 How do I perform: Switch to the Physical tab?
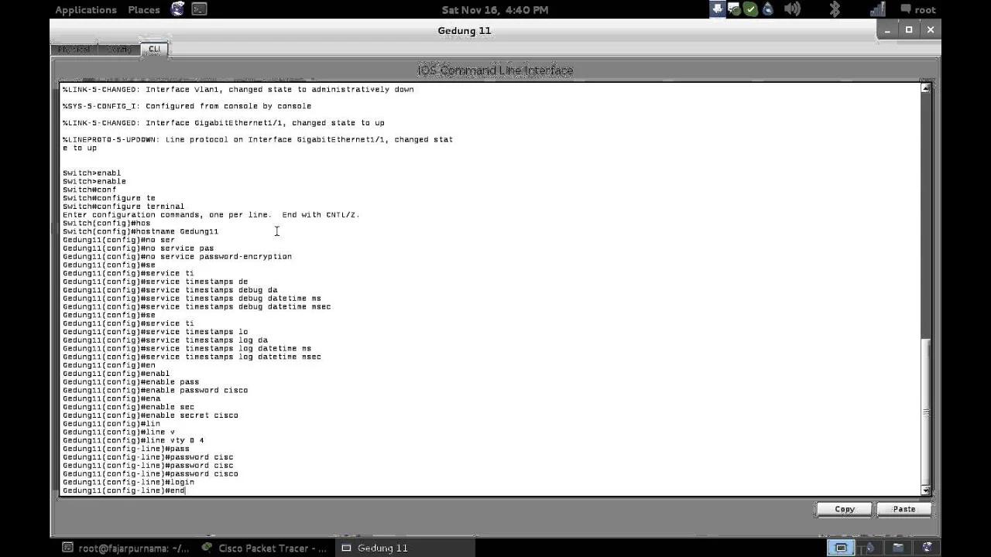[x=74, y=49]
